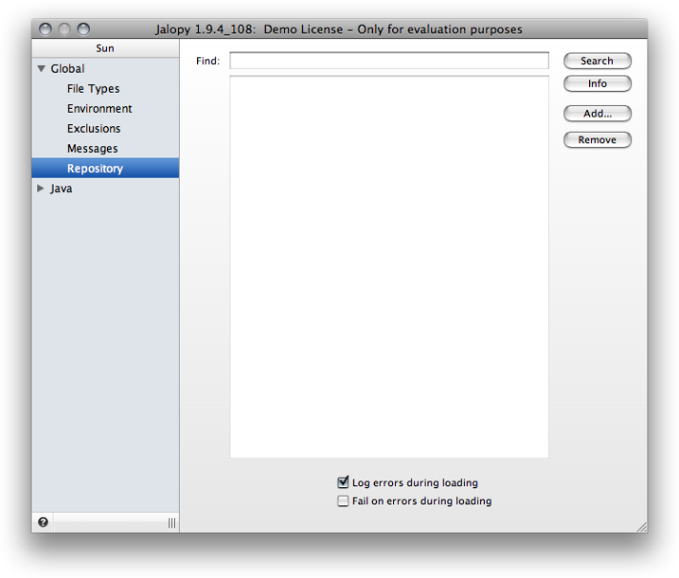Expand the Java tree node
The image size is (679, 578).
(41, 188)
